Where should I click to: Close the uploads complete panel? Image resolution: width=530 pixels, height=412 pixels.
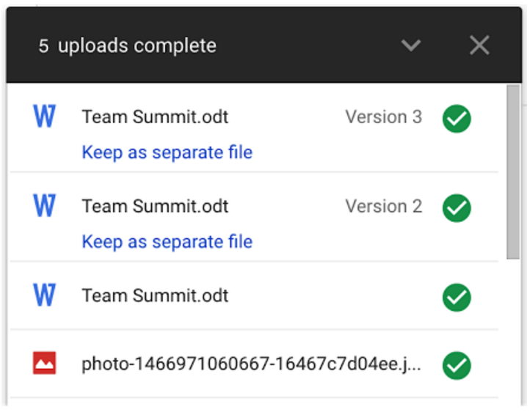click(x=479, y=45)
